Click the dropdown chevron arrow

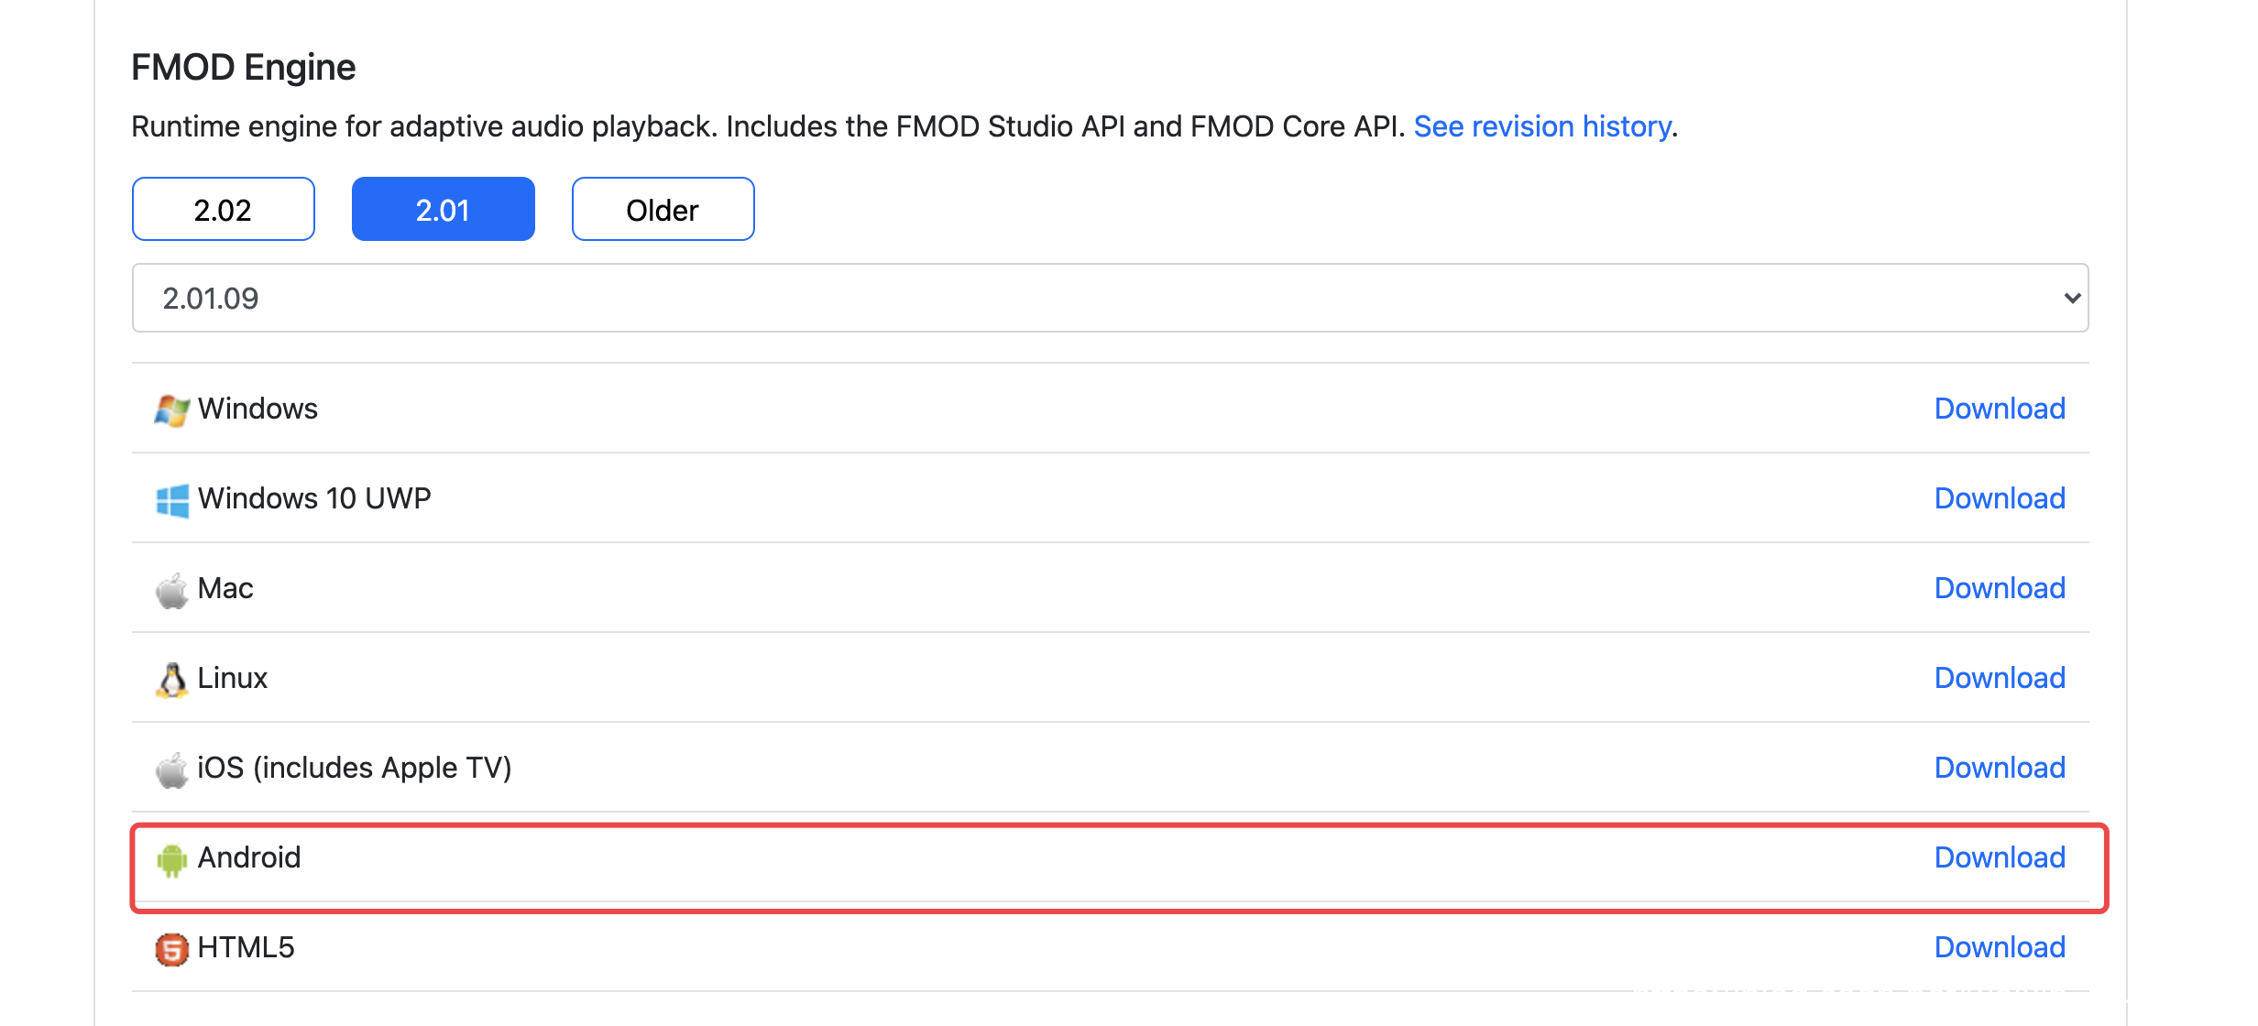click(2071, 298)
